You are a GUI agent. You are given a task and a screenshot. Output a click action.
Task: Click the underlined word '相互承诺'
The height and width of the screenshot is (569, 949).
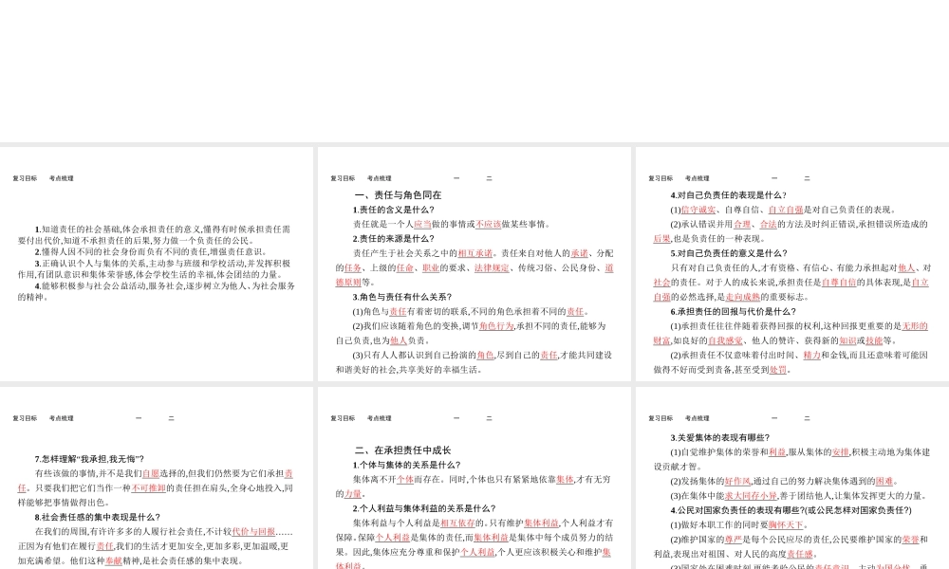coord(475,253)
